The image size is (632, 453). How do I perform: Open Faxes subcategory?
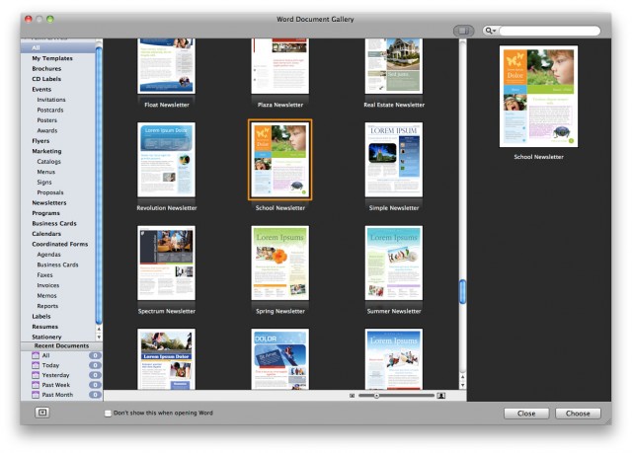point(44,275)
